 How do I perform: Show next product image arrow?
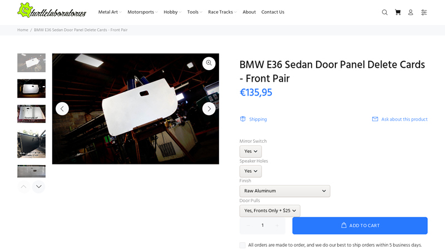click(209, 108)
